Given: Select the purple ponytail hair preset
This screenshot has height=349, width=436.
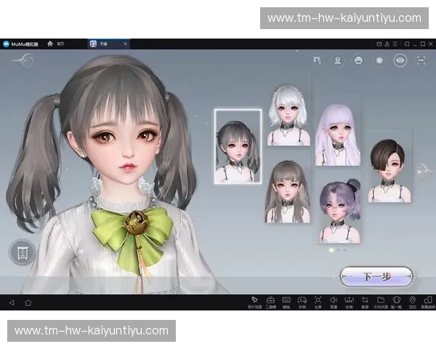Looking at the screenshot, I should point(340,211).
